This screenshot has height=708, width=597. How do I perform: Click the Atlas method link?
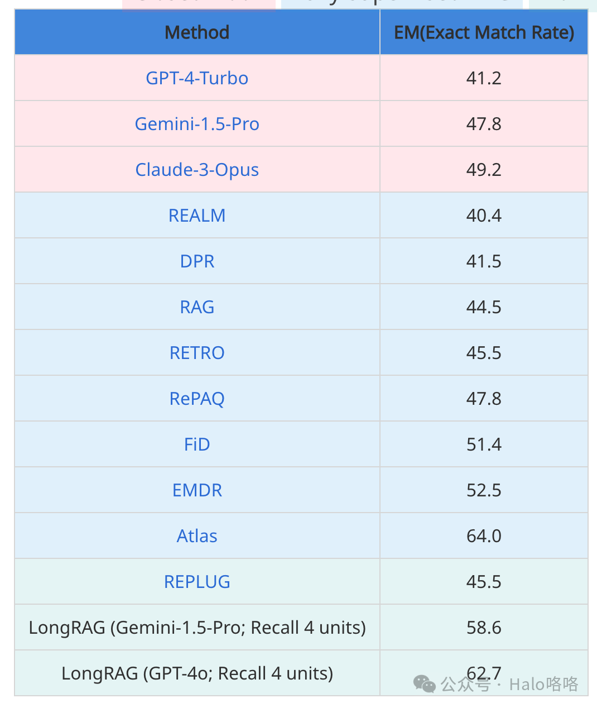(x=197, y=536)
